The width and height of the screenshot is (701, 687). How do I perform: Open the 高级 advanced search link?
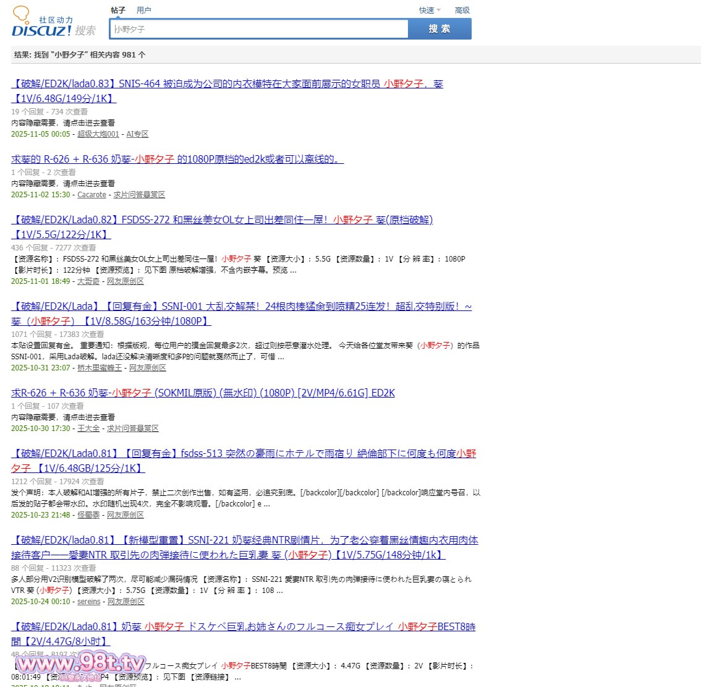(462, 11)
